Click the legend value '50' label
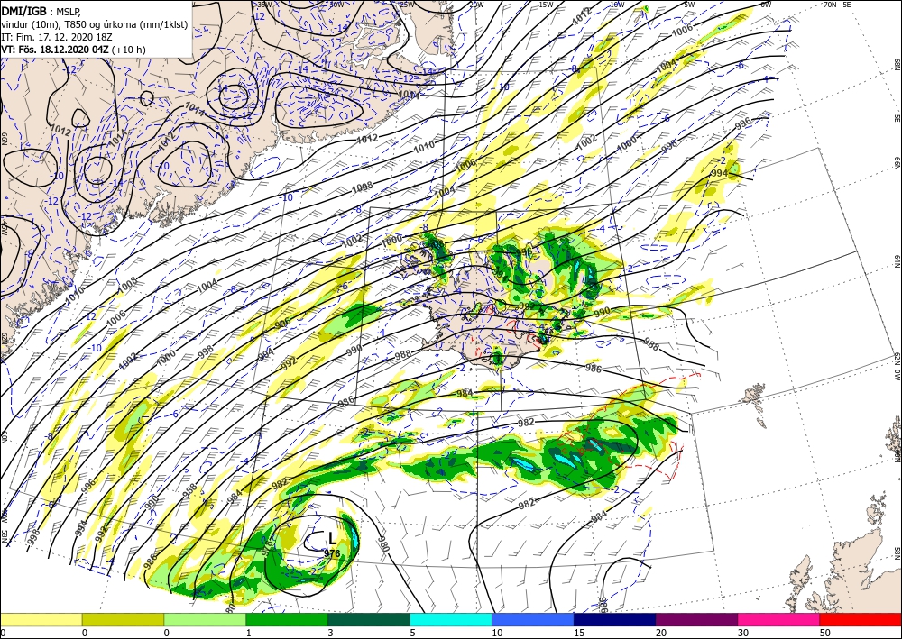The width and height of the screenshot is (902, 639). pos(824,634)
